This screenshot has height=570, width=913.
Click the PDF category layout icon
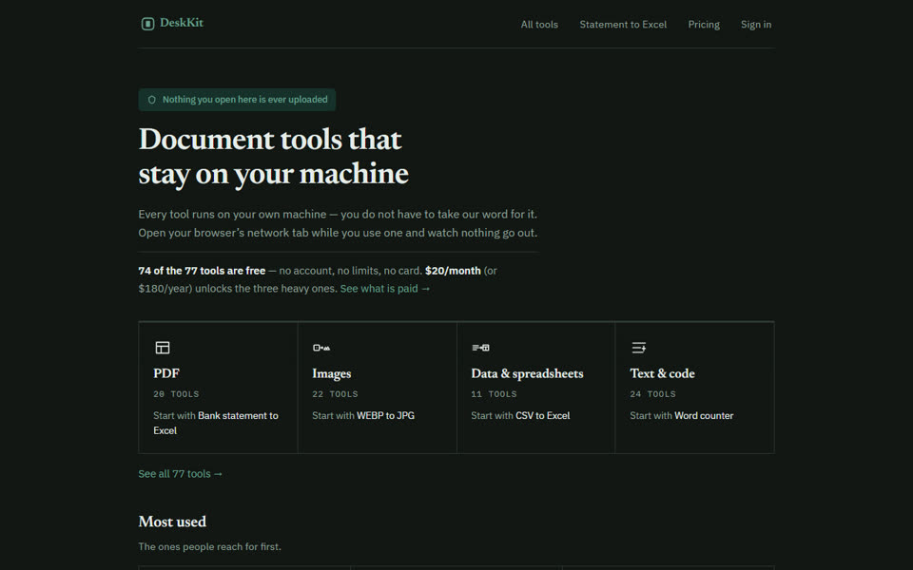(x=163, y=348)
